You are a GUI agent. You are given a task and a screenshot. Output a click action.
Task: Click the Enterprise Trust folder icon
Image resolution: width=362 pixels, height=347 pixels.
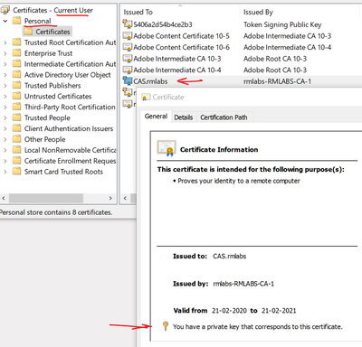[x=17, y=53]
